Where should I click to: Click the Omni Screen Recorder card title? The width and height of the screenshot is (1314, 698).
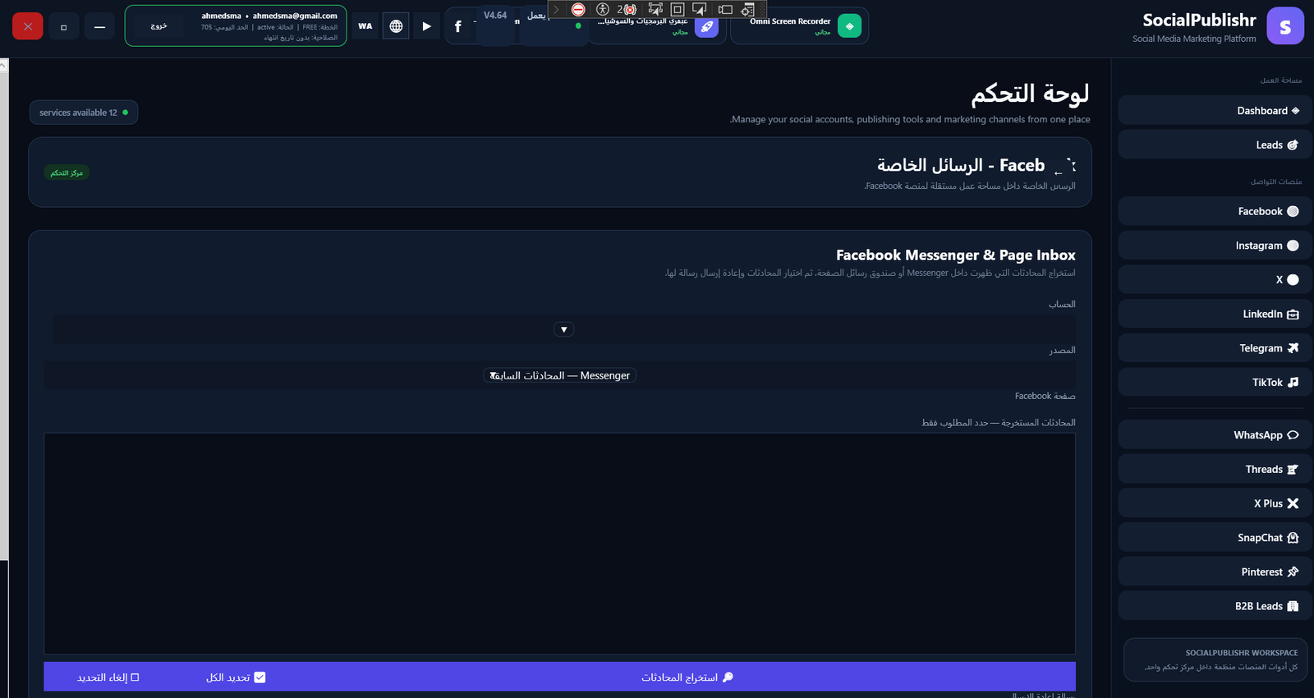[790, 21]
